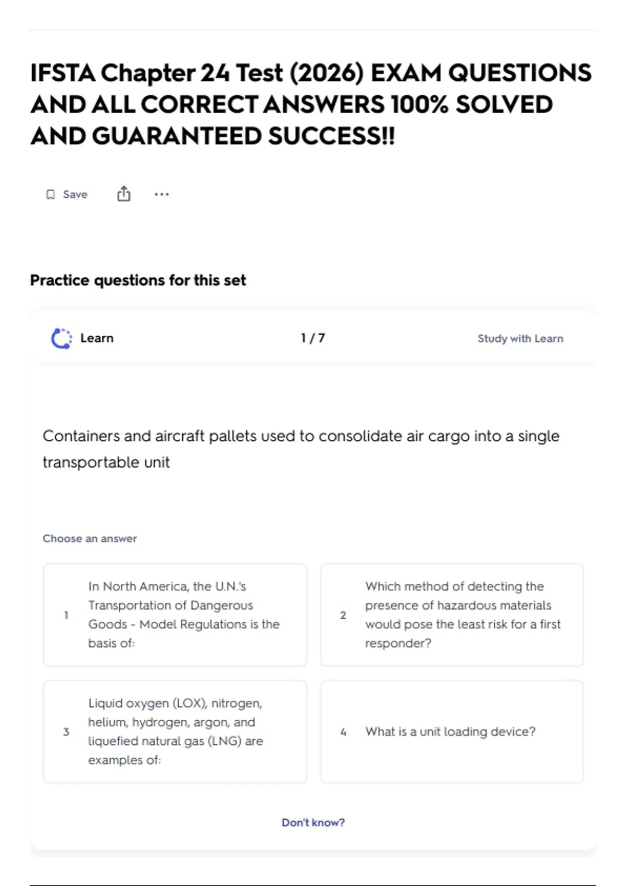Screen dimensions: 625x886
Task: Open the share icon
Action: pos(124,194)
